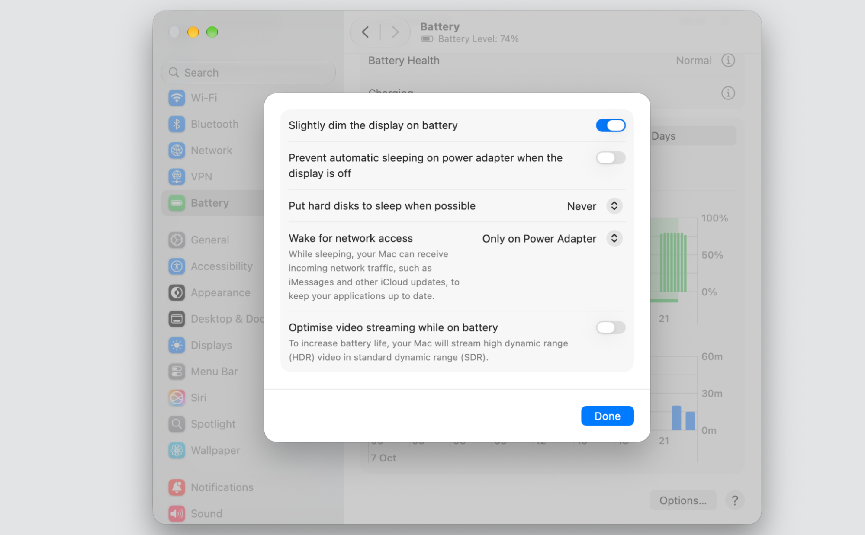Toggle Slightly dim the display on battery
The width and height of the screenshot is (865, 535).
click(x=611, y=125)
